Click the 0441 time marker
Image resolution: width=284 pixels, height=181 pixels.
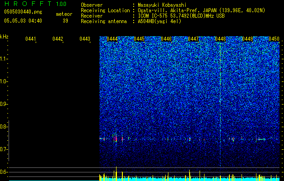click(x=30, y=39)
